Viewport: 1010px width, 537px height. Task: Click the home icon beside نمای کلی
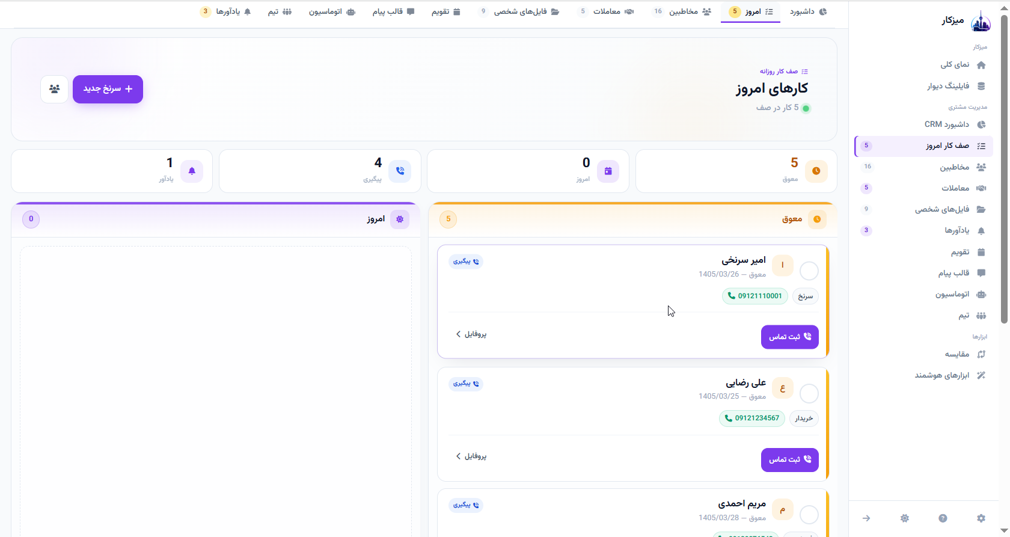[x=981, y=64]
